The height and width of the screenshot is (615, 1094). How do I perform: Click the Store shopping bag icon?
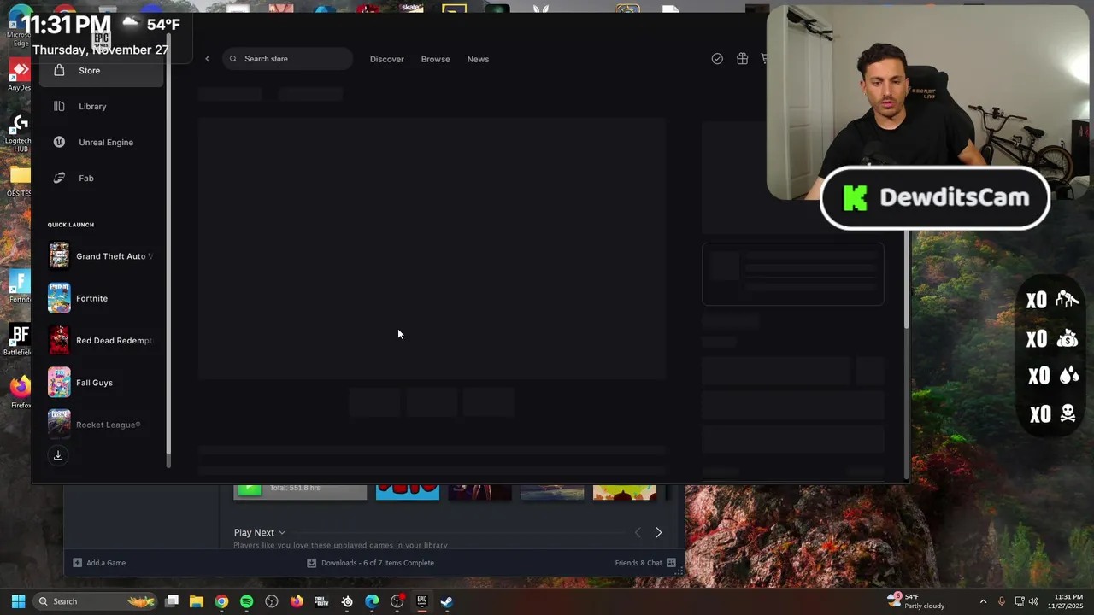59,71
